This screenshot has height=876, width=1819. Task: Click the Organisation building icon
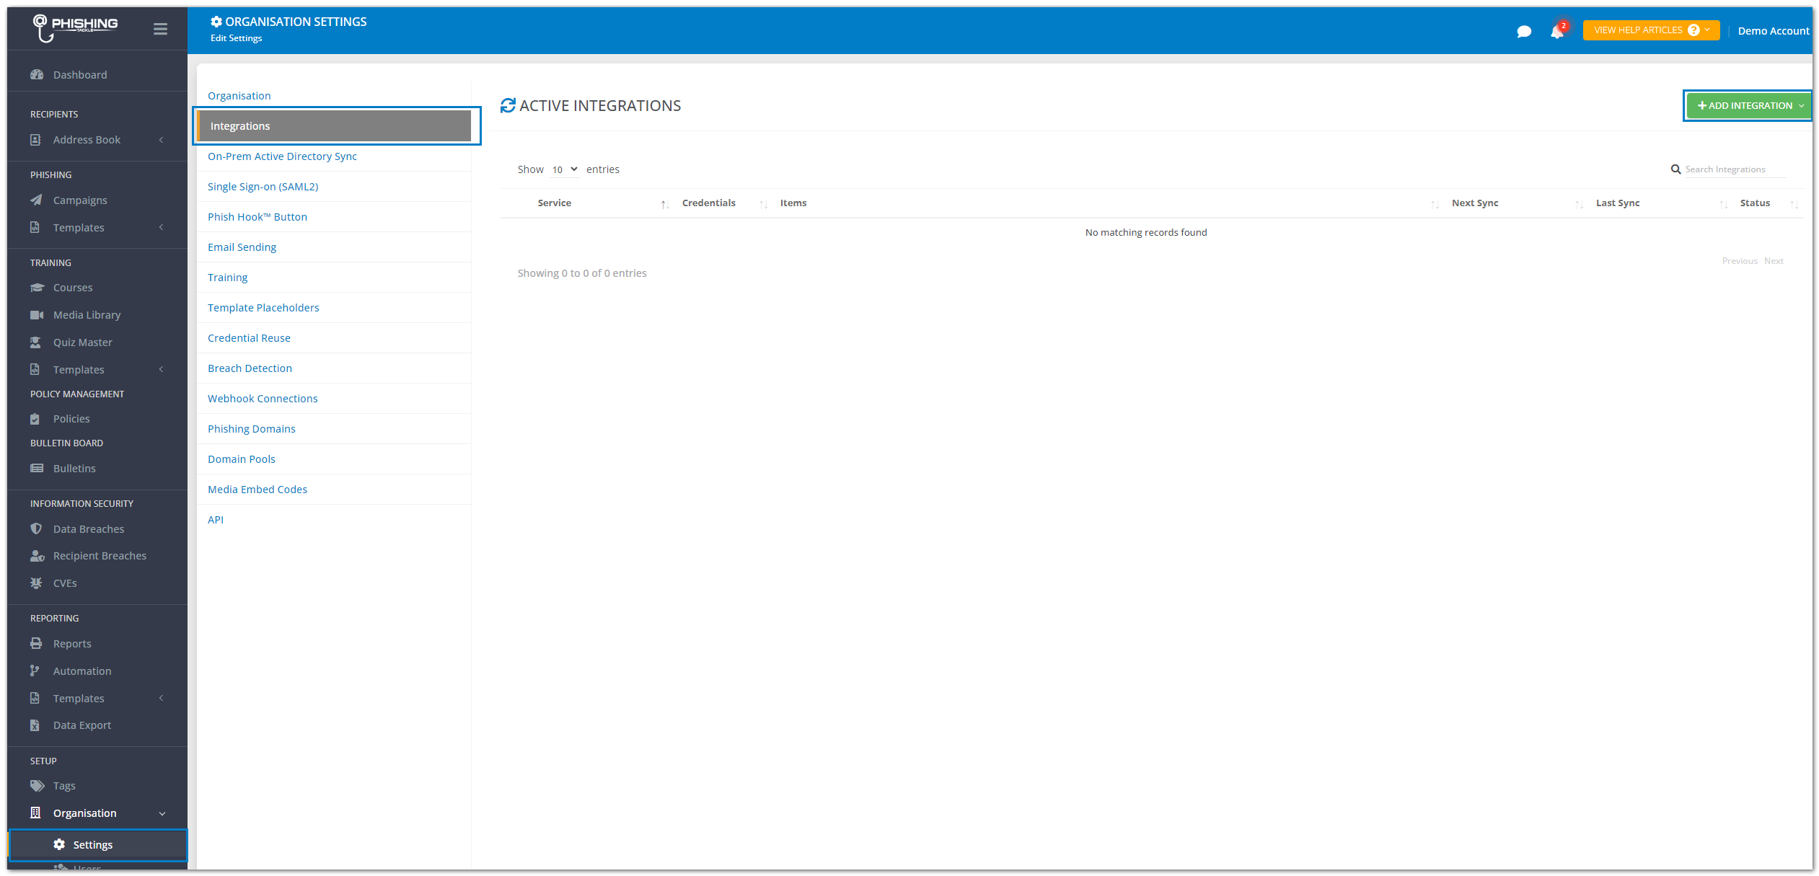click(x=35, y=813)
